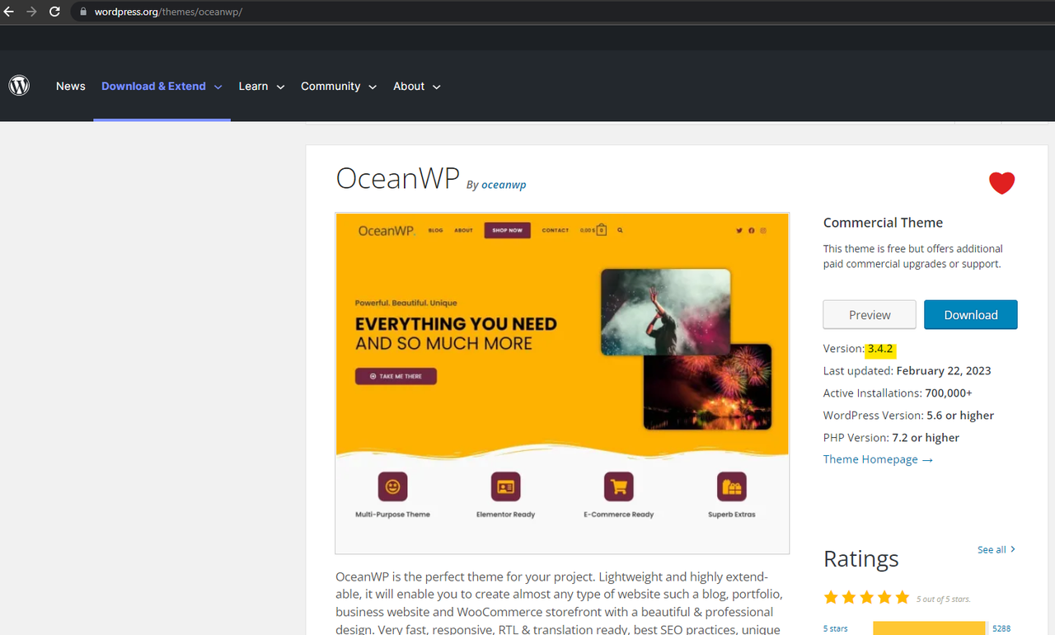Viewport: 1055px width, 635px height.
Task: Open the News menu item
Action: (71, 86)
